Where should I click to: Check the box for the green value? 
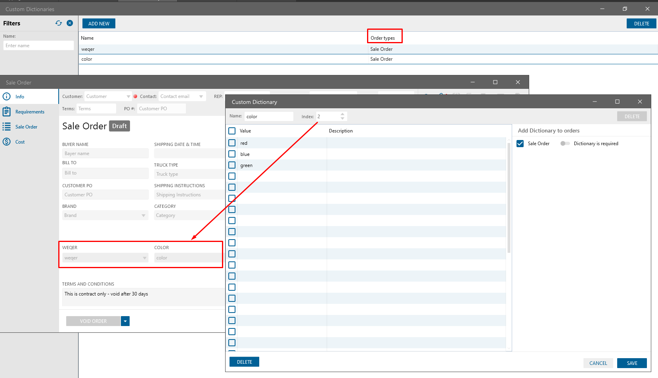(232, 165)
